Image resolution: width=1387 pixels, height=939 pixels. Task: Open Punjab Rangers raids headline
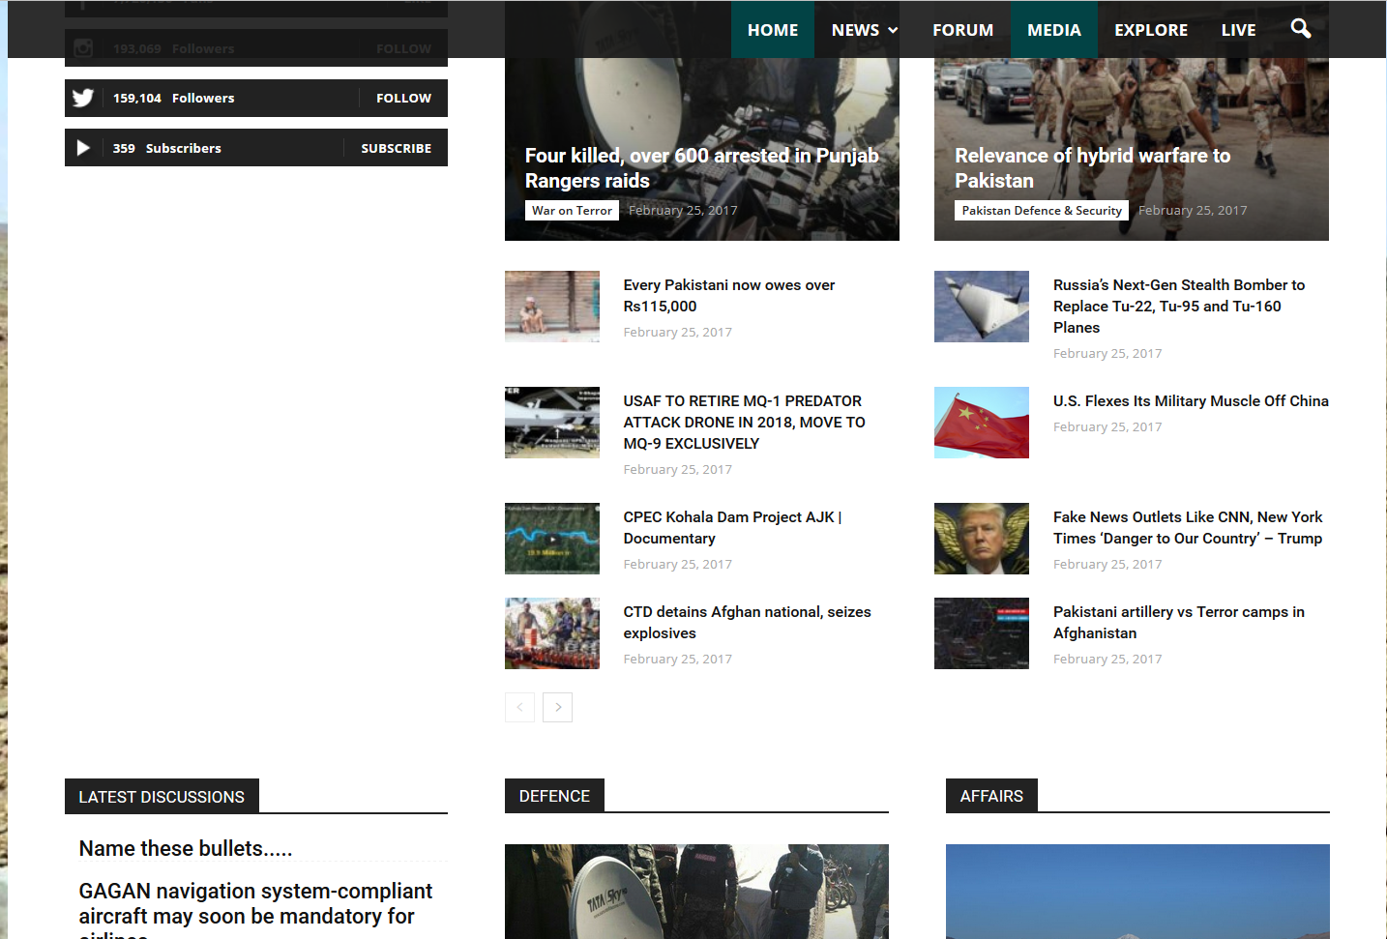pyautogui.click(x=701, y=168)
